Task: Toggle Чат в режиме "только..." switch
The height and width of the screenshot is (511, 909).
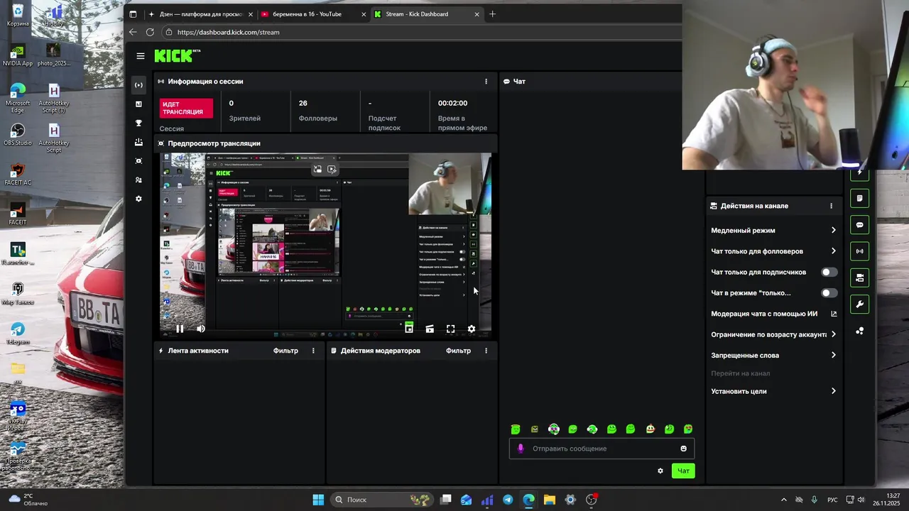Action: 829,292
